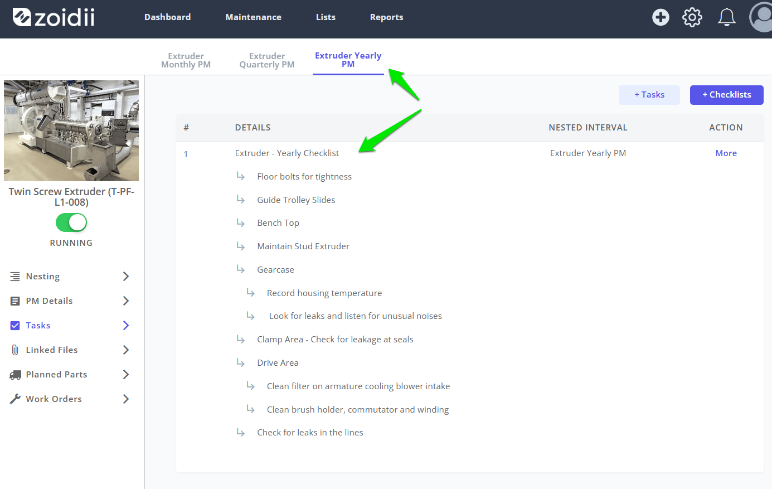Expand the Linked Files chevron
The width and height of the screenshot is (772, 489).
(x=126, y=350)
